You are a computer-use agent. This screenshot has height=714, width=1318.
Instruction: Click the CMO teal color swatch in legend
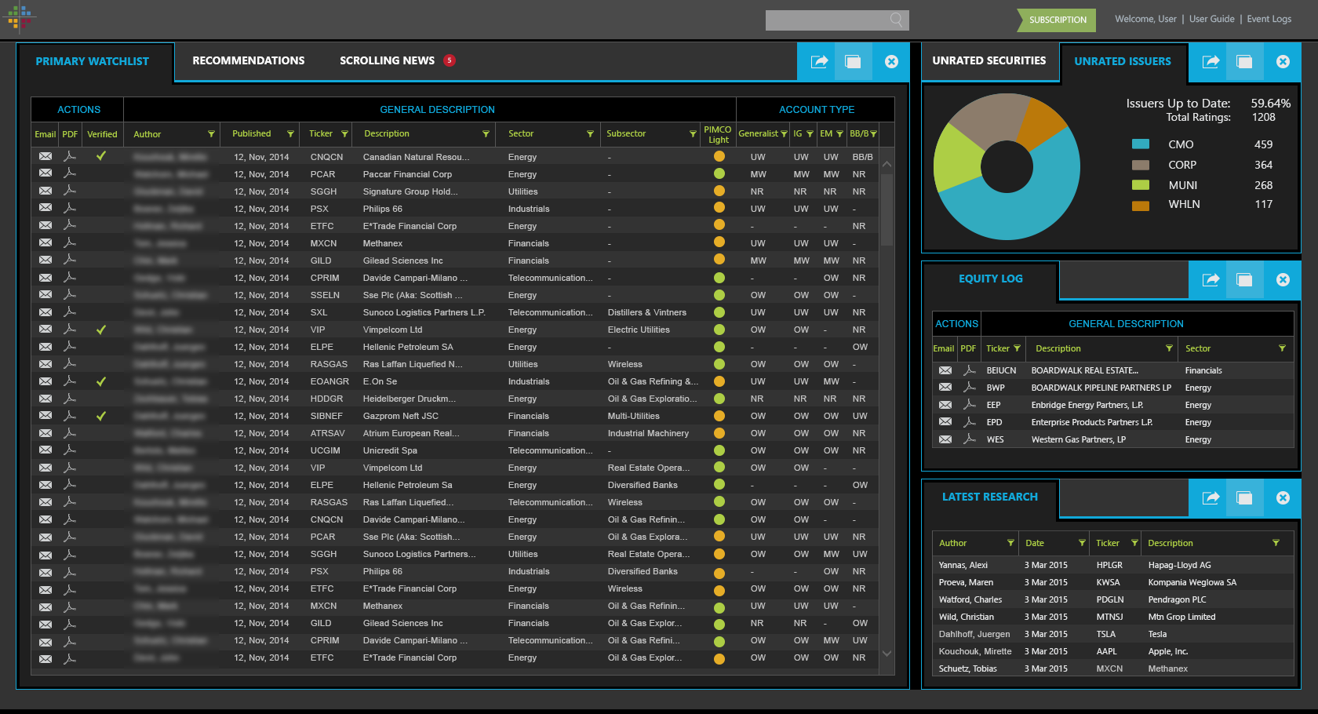pyautogui.click(x=1141, y=144)
